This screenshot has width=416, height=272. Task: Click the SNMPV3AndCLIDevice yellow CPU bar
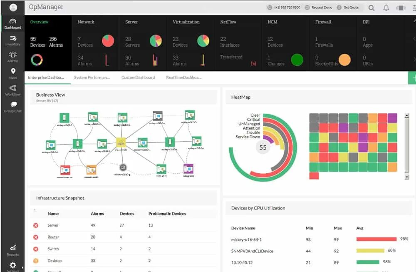(x=370, y=250)
